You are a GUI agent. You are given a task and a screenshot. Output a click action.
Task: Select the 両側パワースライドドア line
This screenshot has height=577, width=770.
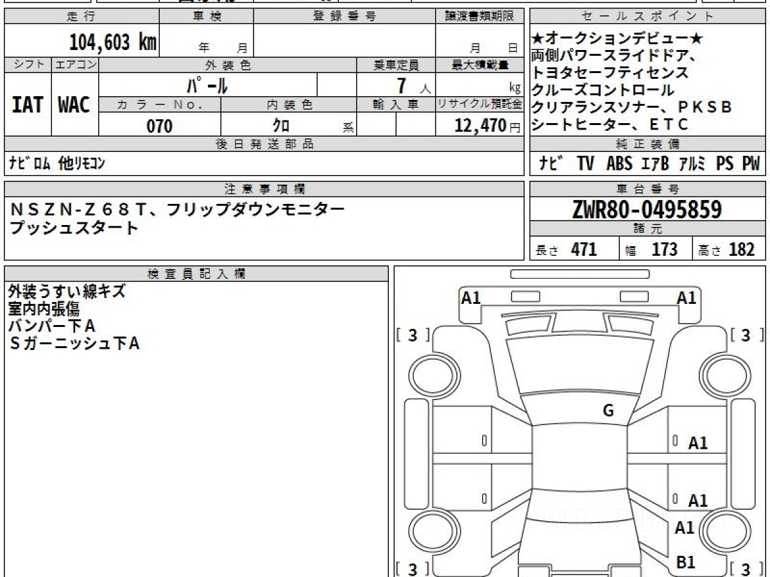click(x=615, y=56)
